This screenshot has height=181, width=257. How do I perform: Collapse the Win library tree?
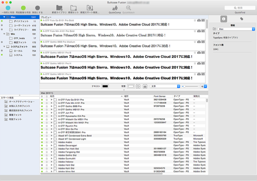click(4, 34)
